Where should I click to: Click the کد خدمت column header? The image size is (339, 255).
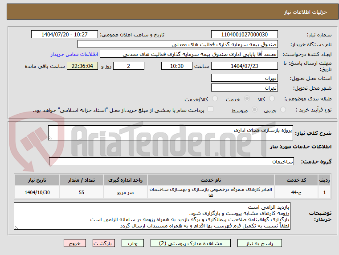point(296,180)
